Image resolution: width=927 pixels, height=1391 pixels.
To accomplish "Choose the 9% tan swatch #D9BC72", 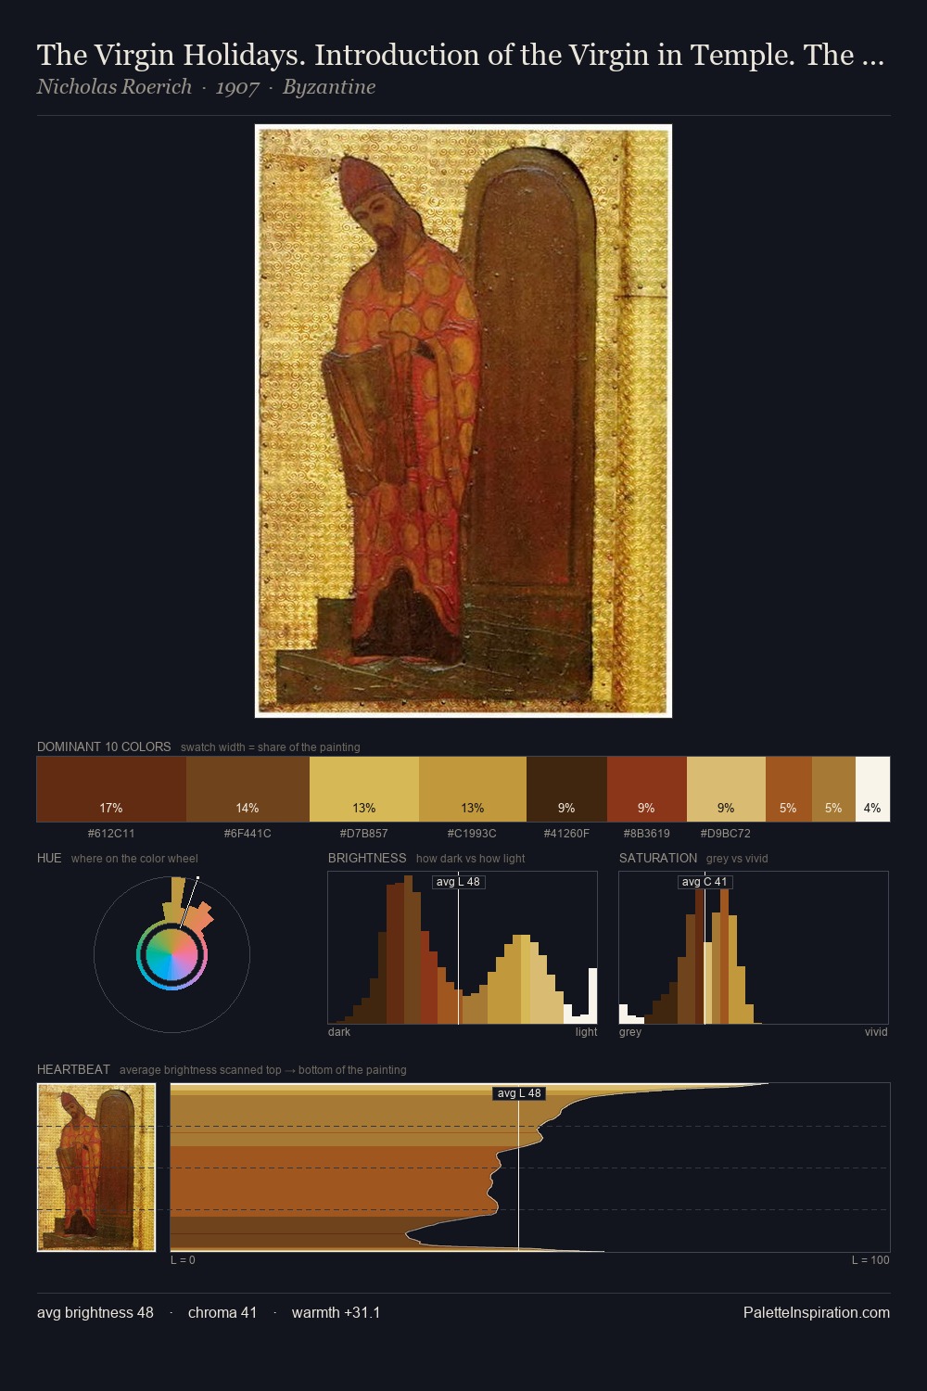I will point(726,789).
